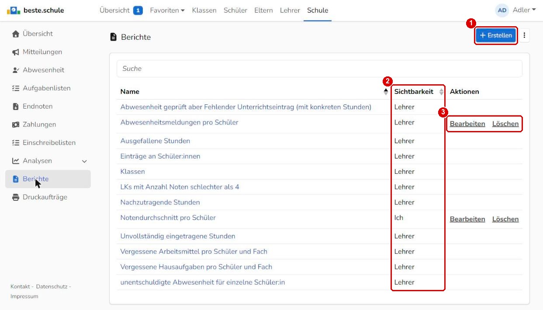Click Löschen for Abwesenheitsmeldungen pro Schüler
Screen dimensions: 543x310
pos(505,124)
